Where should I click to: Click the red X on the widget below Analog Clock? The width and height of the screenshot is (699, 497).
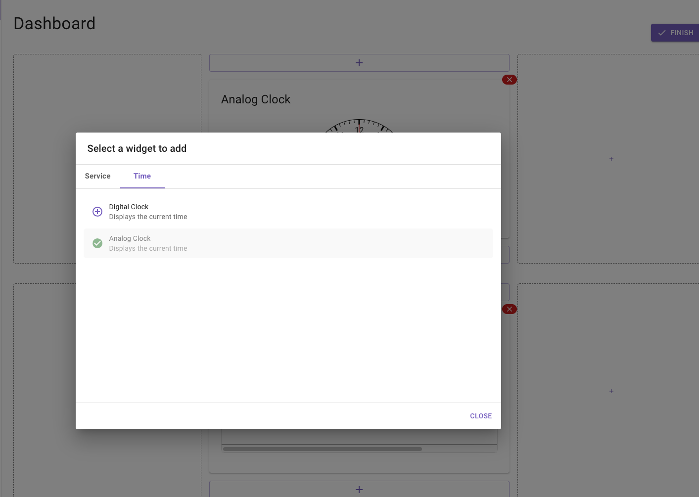pos(510,309)
